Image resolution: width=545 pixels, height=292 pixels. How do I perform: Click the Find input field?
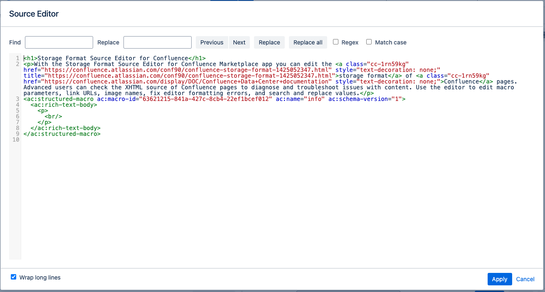(x=59, y=42)
